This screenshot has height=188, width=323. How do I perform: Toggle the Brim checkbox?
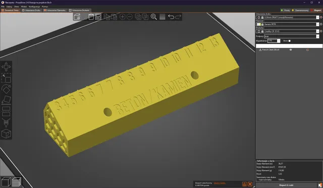pyautogui.click(x=289, y=41)
